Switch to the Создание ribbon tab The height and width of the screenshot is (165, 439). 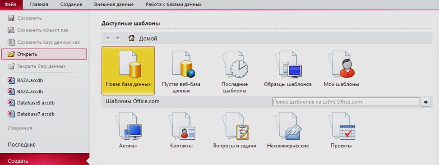coord(71,5)
